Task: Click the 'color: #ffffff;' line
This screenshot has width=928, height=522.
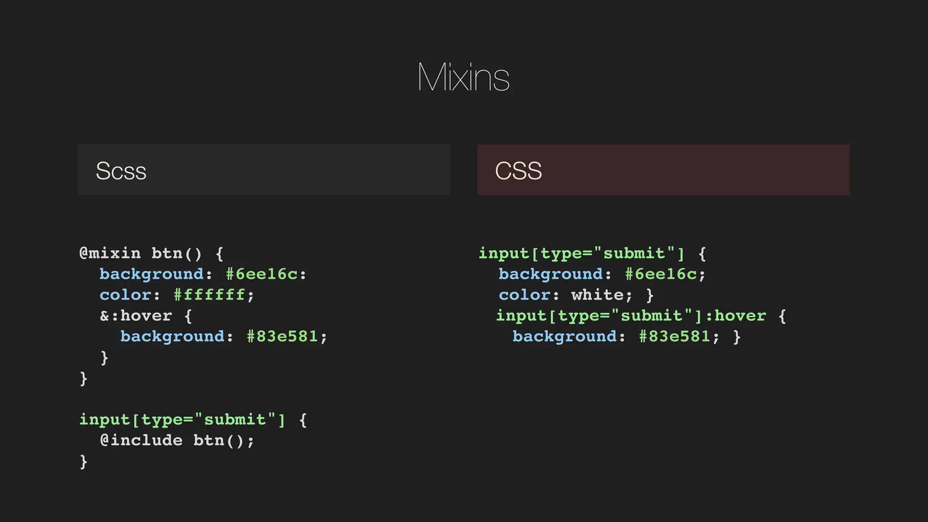Action: point(177,295)
